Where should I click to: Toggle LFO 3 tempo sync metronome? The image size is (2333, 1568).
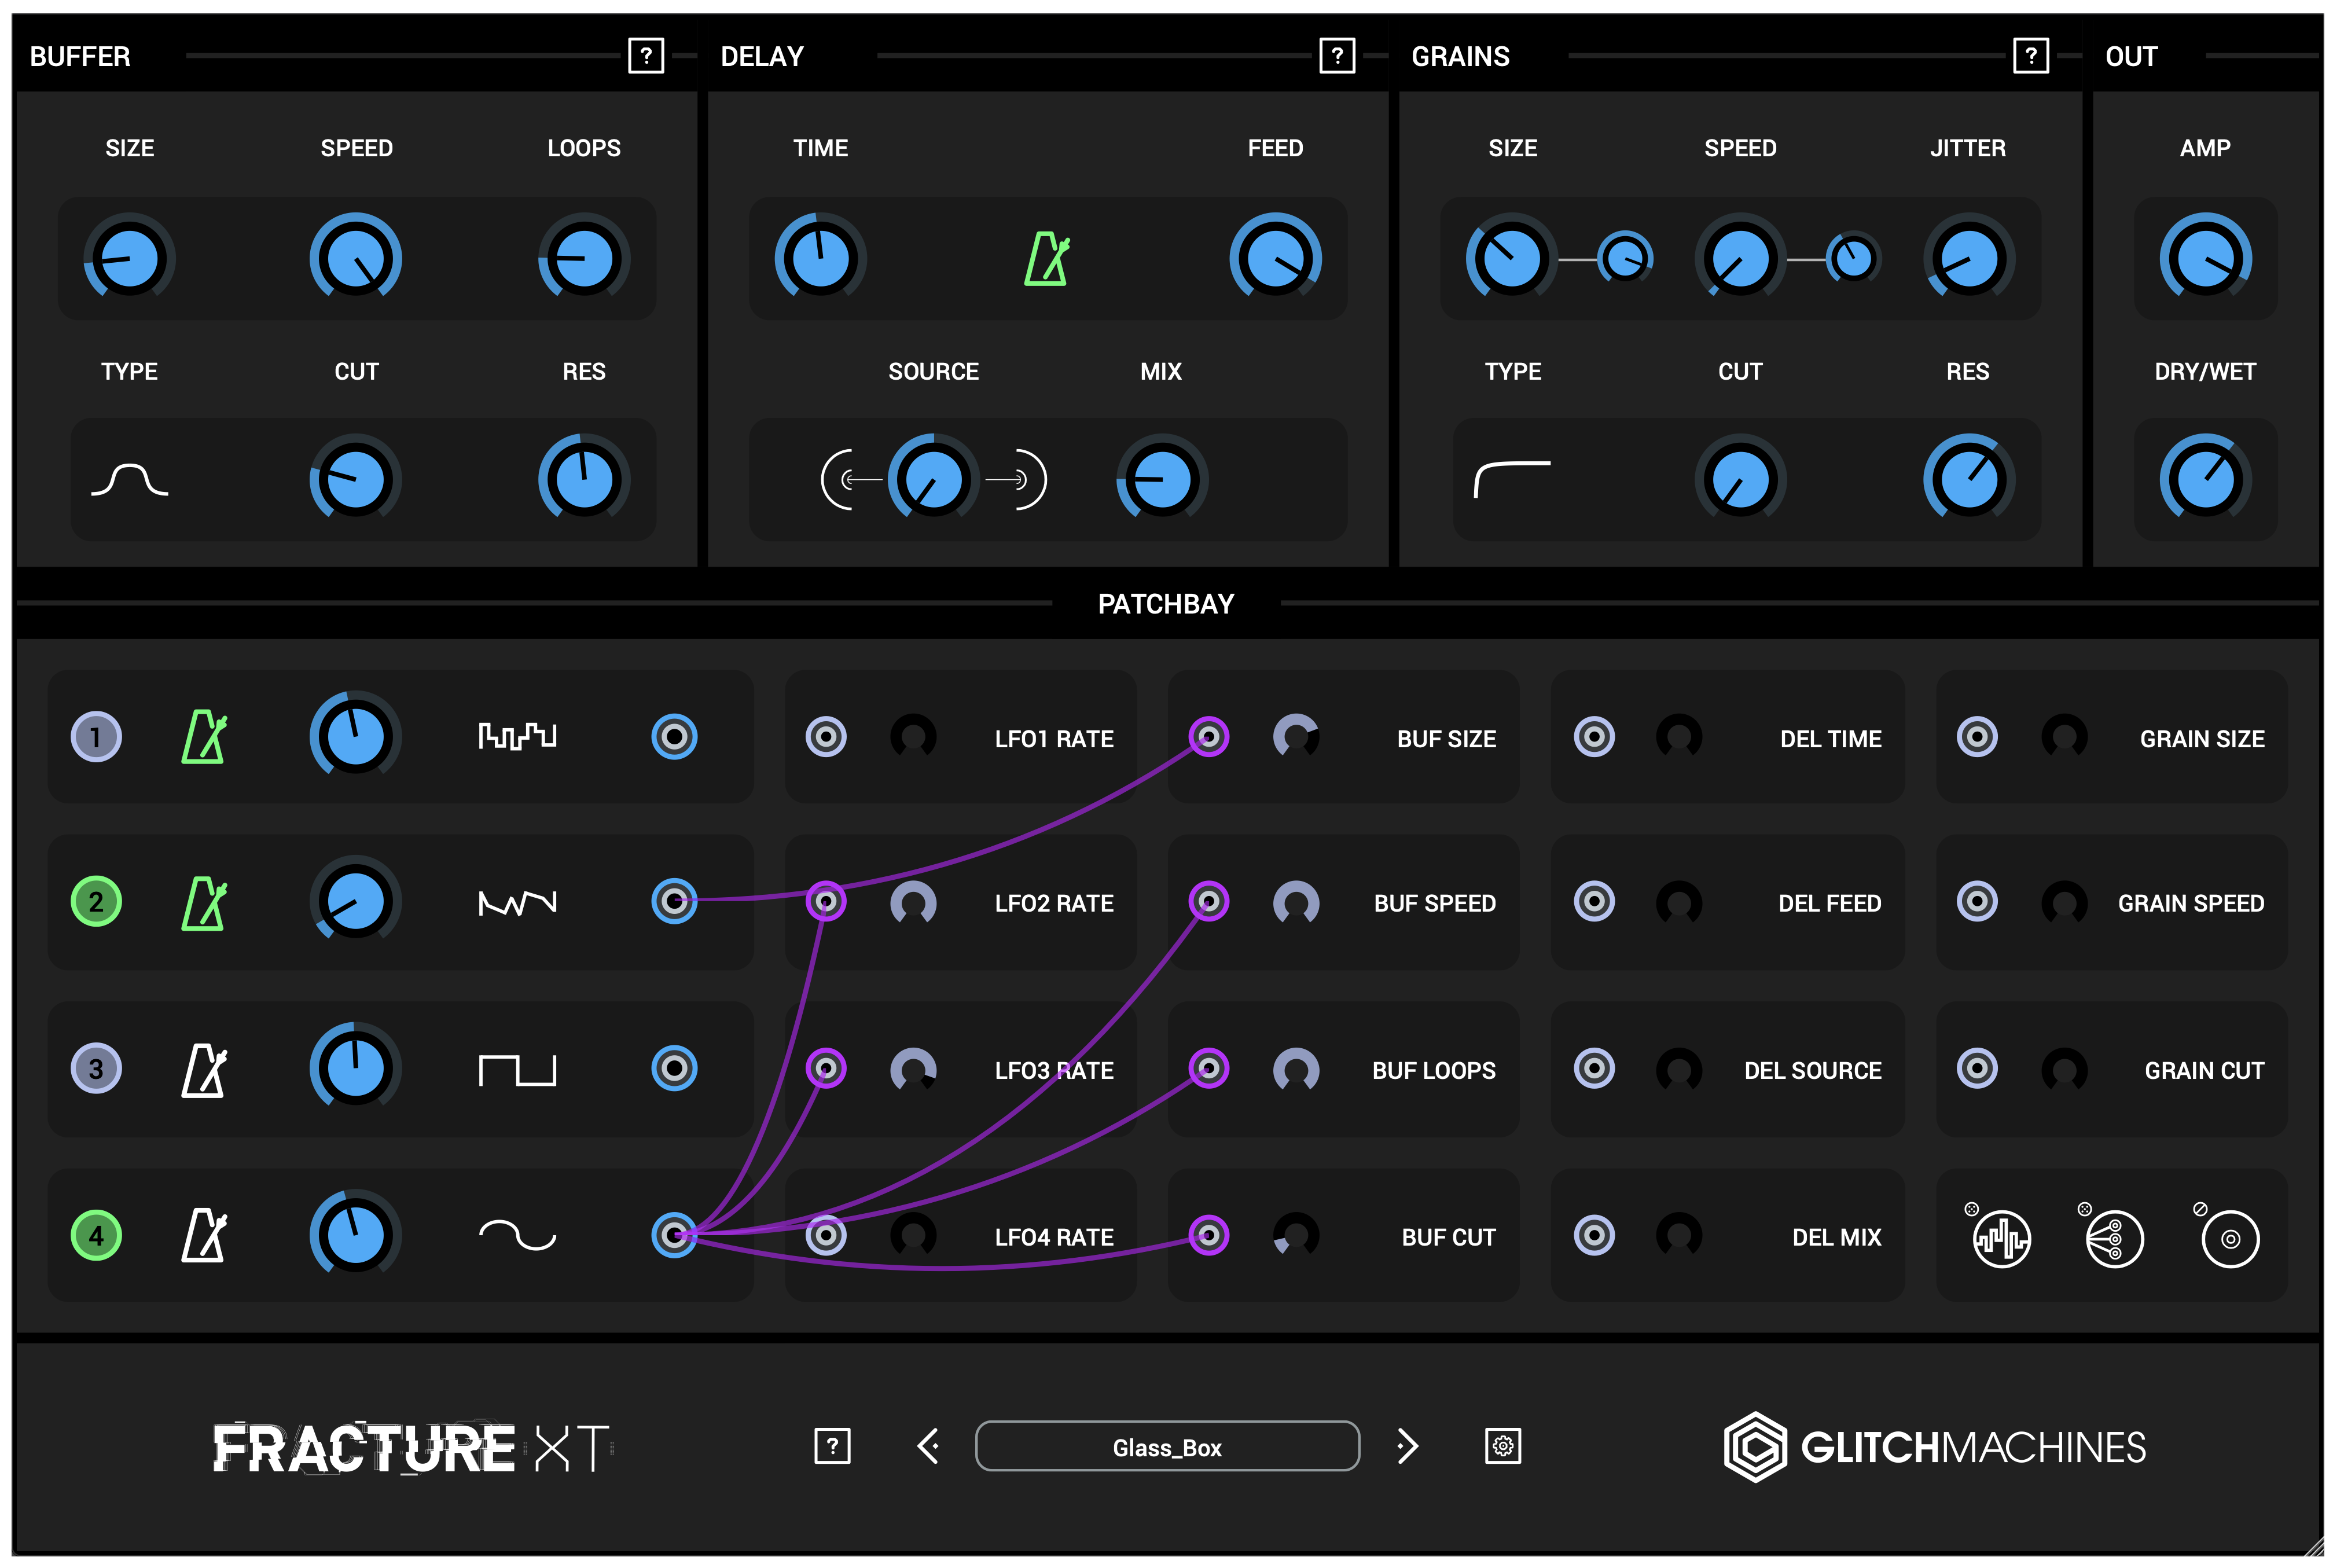(x=204, y=1070)
